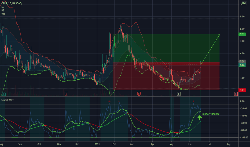Click the Jun label on time axis

point(190,144)
